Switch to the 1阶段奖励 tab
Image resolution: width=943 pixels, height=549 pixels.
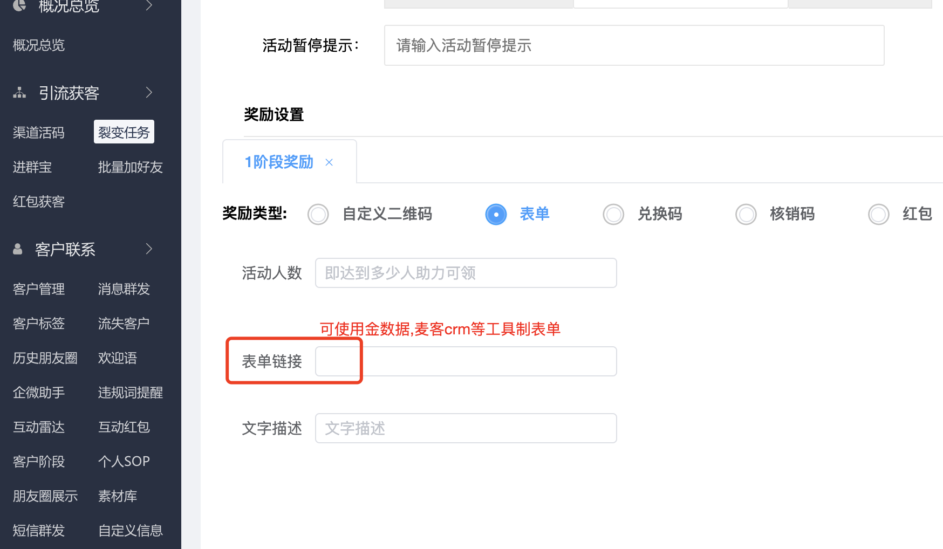(279, 162)
